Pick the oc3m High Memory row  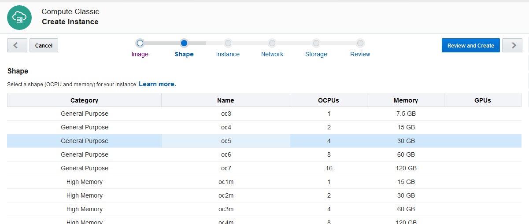[x=226, y=209]
